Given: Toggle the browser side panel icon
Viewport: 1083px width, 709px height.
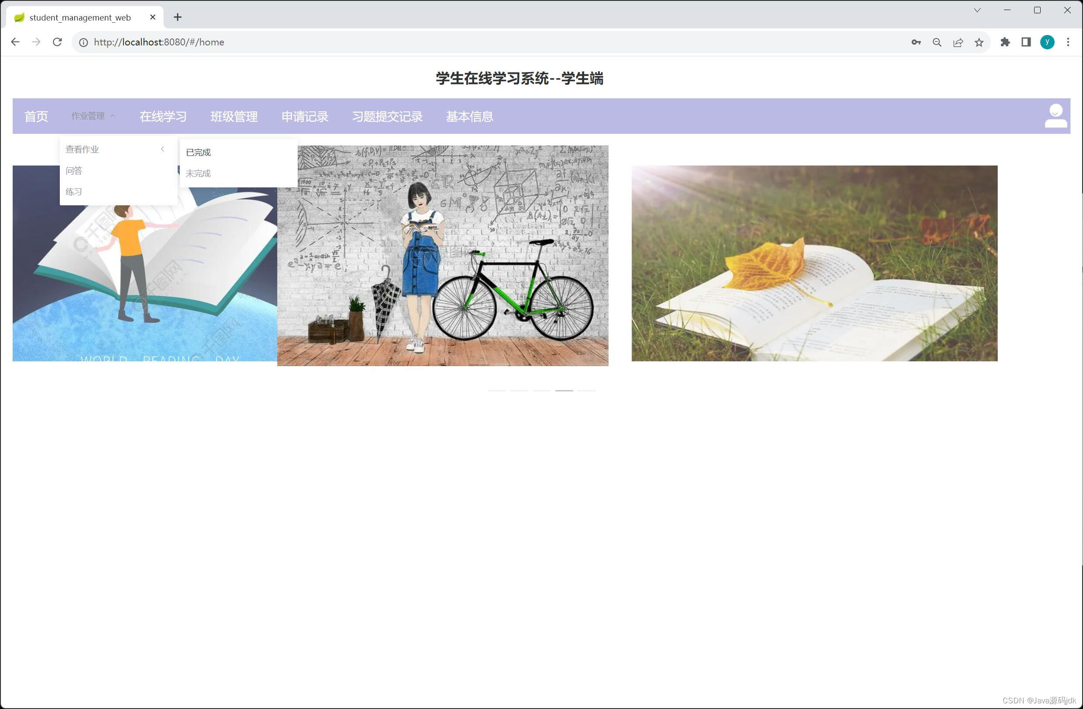Looking at the screenshot, I should coord(1026,42).
